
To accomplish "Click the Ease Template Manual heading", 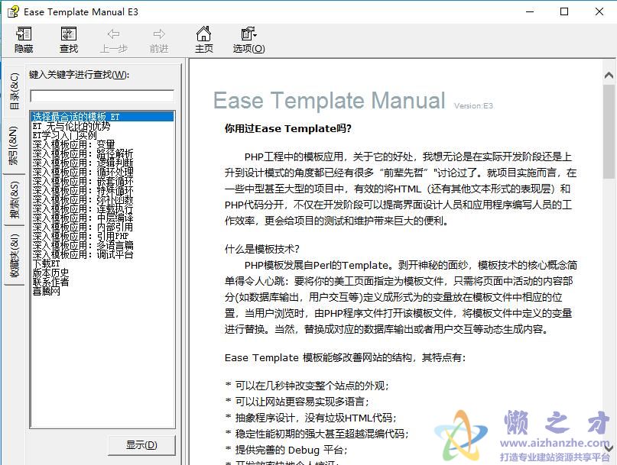I will (x=330, y=100).
